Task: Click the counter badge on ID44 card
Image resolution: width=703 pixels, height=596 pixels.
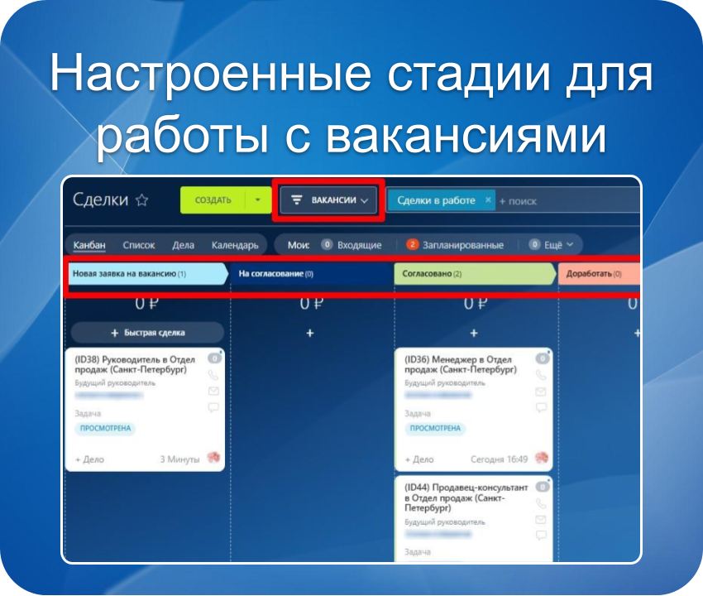Action: coord(543,487)
